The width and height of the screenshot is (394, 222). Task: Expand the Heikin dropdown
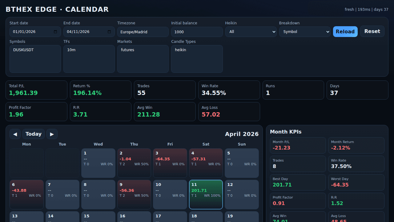pos(251,32)
